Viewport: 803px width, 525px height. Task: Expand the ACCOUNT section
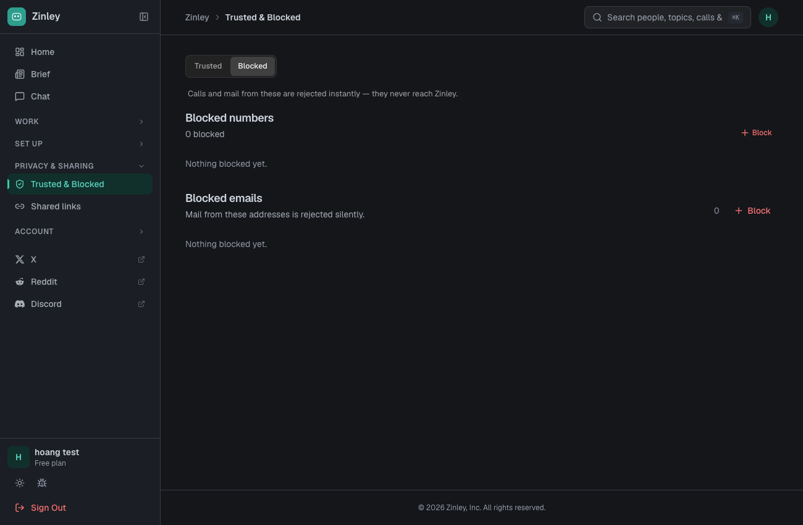click(80, 232)
